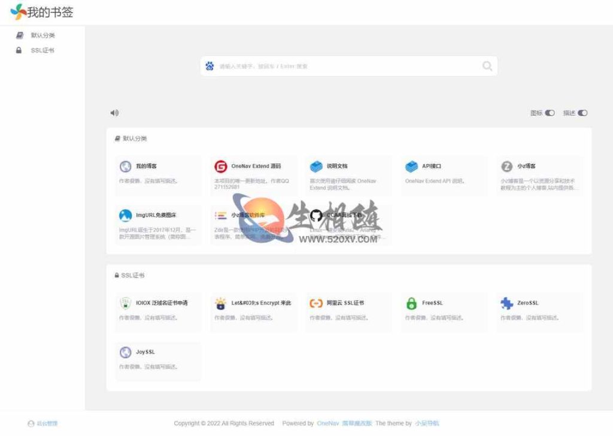Click the Let's Encrypt bookmark icon

pyautogui.click(x=221, y=303)
